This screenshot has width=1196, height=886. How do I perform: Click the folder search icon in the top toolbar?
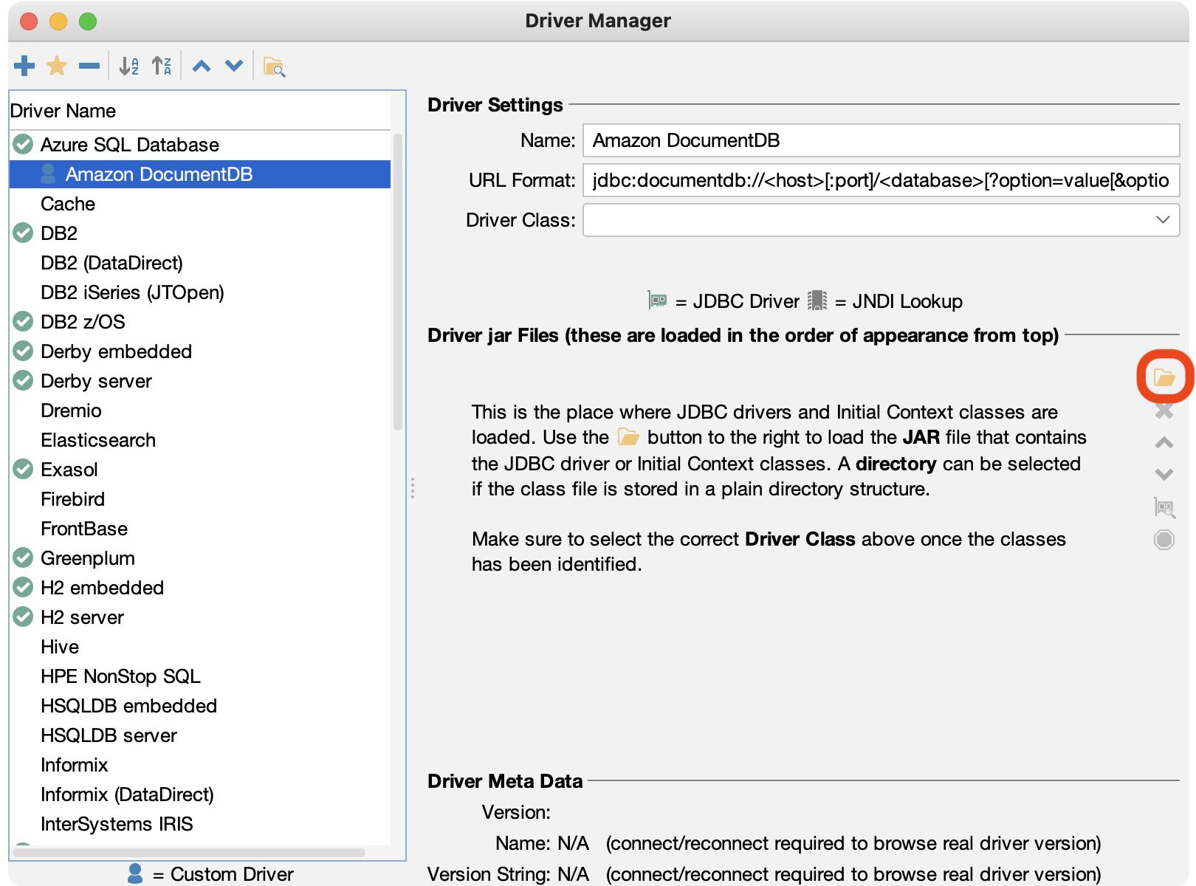coord(274,67)
